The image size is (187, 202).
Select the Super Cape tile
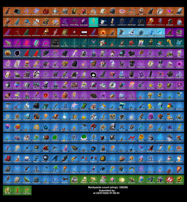coord(36,54)
